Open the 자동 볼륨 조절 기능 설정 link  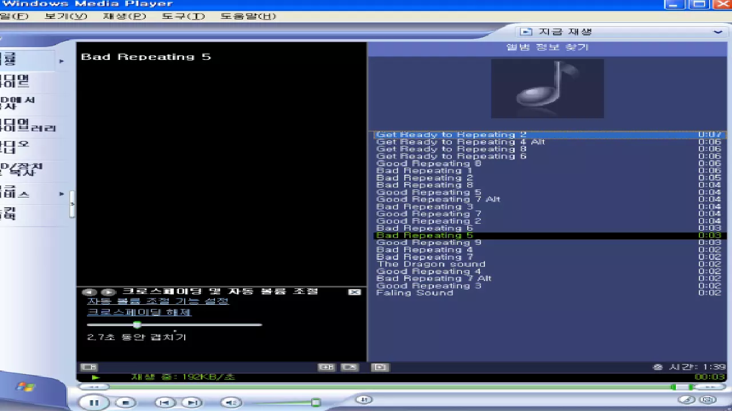click(158, 301)
